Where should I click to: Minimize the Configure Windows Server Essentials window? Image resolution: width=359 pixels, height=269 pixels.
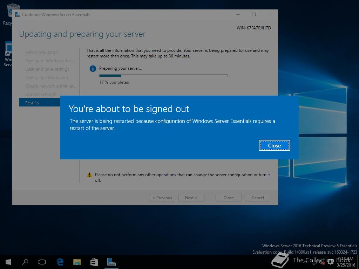pyautogui.click(x=238, y=14)
